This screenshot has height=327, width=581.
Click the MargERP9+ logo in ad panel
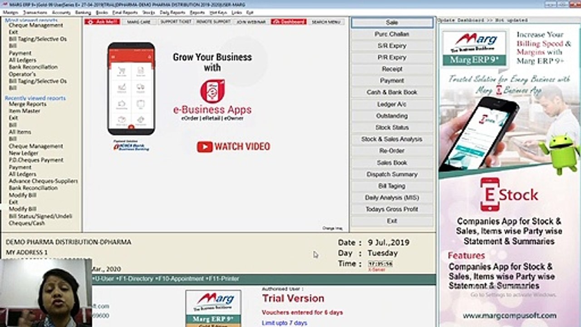pos(475,49)
